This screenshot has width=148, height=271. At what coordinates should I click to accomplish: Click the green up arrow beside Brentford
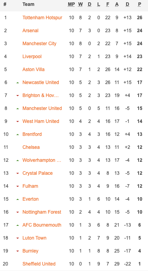tap(17, 135)
